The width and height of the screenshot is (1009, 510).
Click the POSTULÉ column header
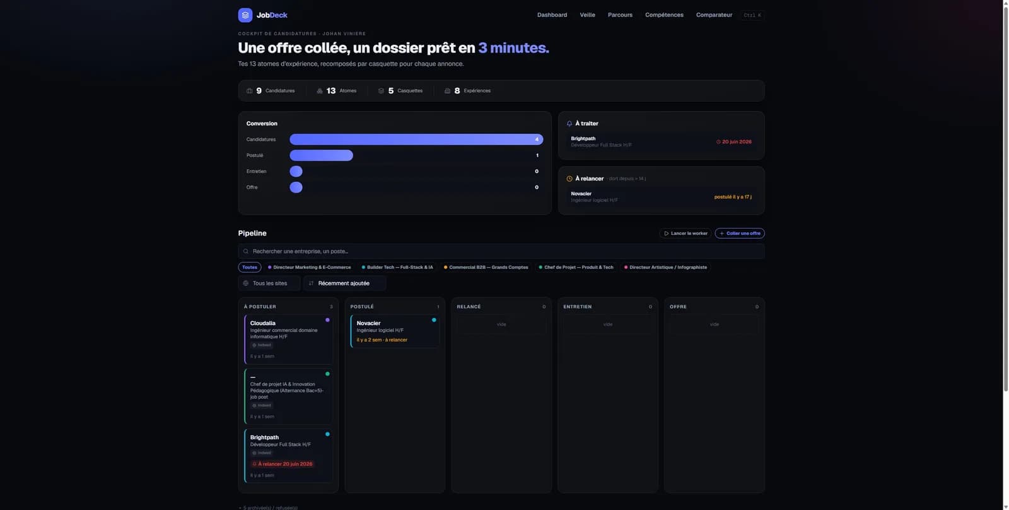coord(362,307)
